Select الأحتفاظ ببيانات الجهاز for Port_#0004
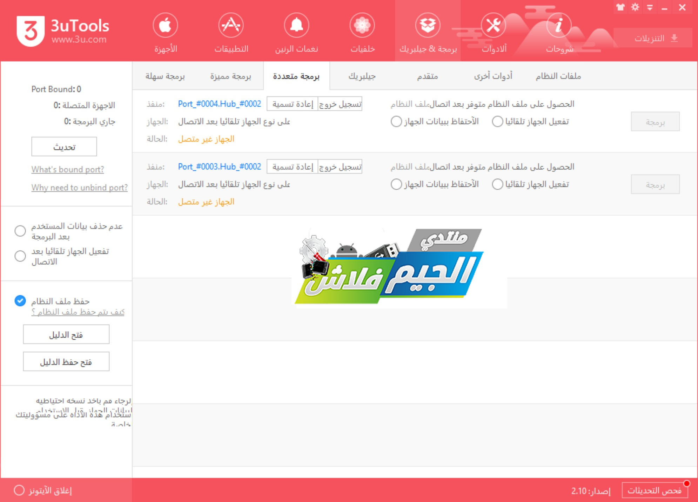 pyautogui.click(x=396, y=122)
